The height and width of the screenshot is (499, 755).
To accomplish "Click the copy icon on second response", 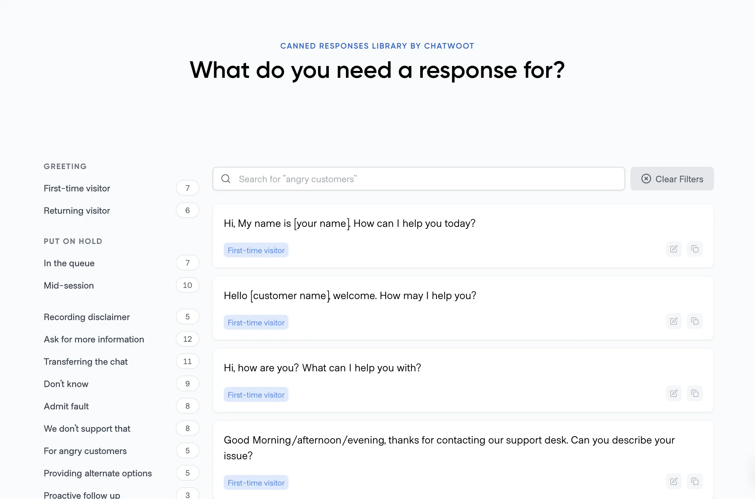I will coord(695,321).
